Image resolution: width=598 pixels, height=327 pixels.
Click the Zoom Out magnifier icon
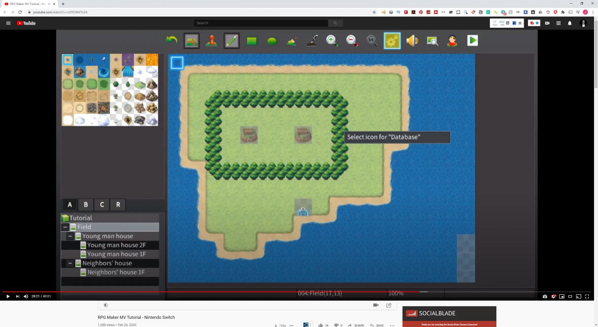click(x=352, y=41)
